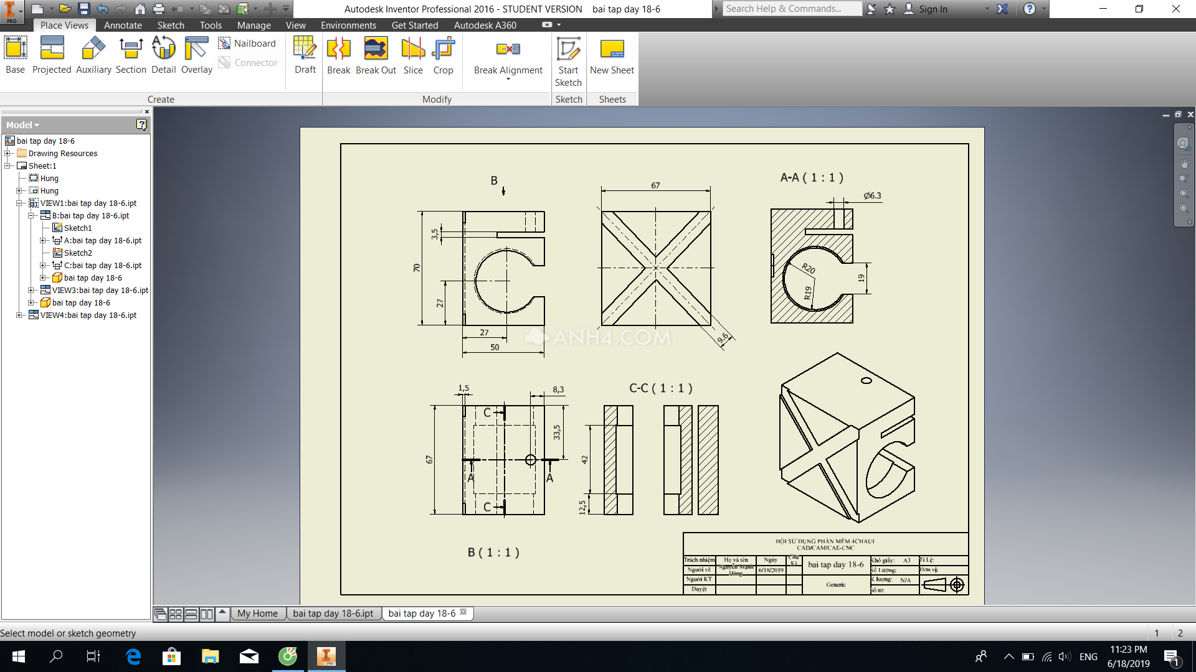Open the Help dropdown arrow
This screenshot has width=1196, height=672.
[x=1044, y=9]
